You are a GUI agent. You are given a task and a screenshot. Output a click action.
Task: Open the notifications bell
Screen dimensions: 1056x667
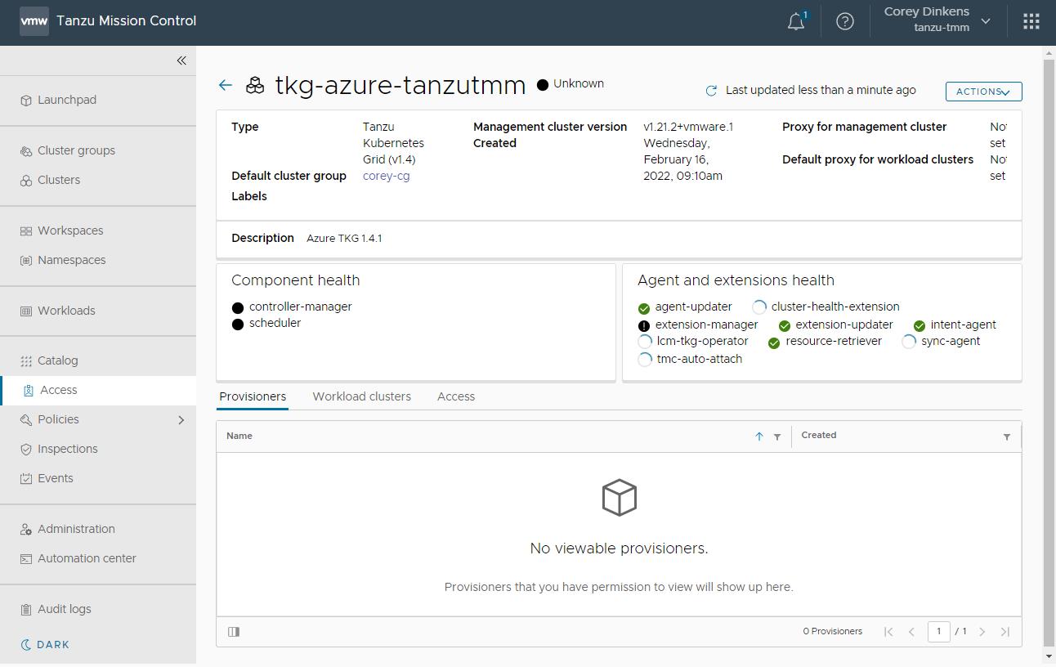(796, 21)
